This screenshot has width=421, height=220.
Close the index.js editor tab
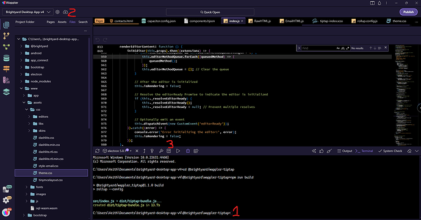(242, 21)
